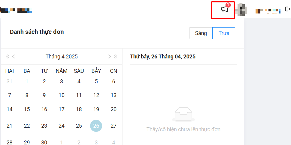The height and width of the screenshot is (145, 291).
Task: Select April 10 on the calendar
Action: (x=62, y=95)
